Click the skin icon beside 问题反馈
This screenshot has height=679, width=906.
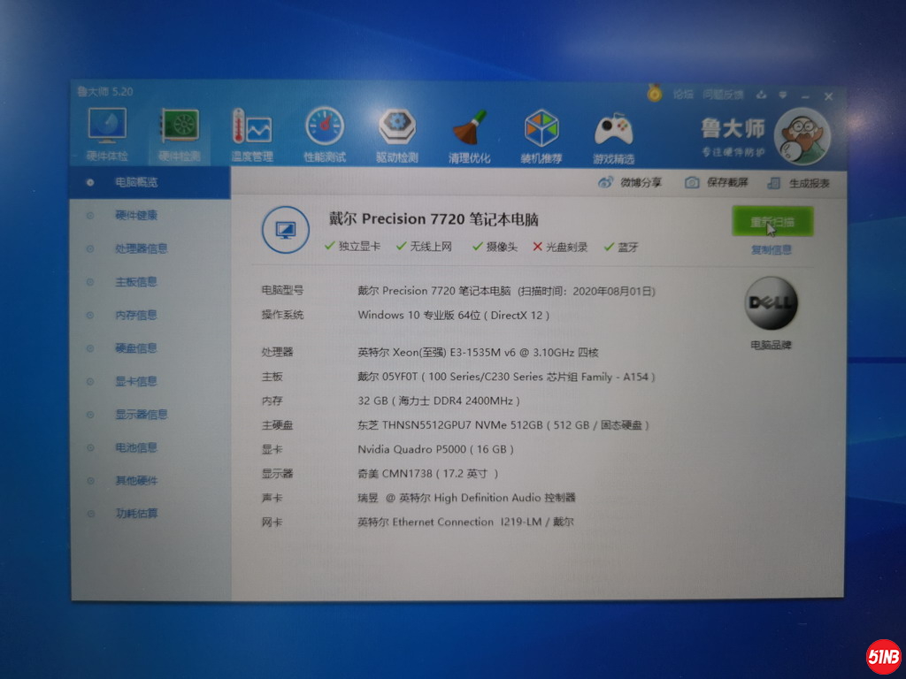(761, 95)
